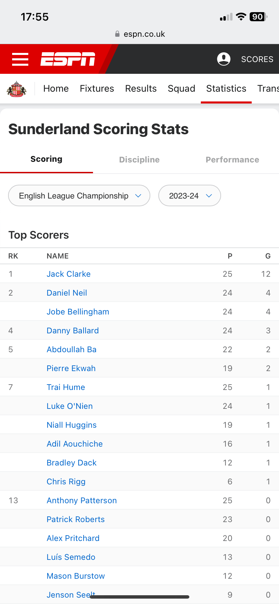Tap the Sunderland club crest
The height and width of the screenshot is (604, 279).
17,89
